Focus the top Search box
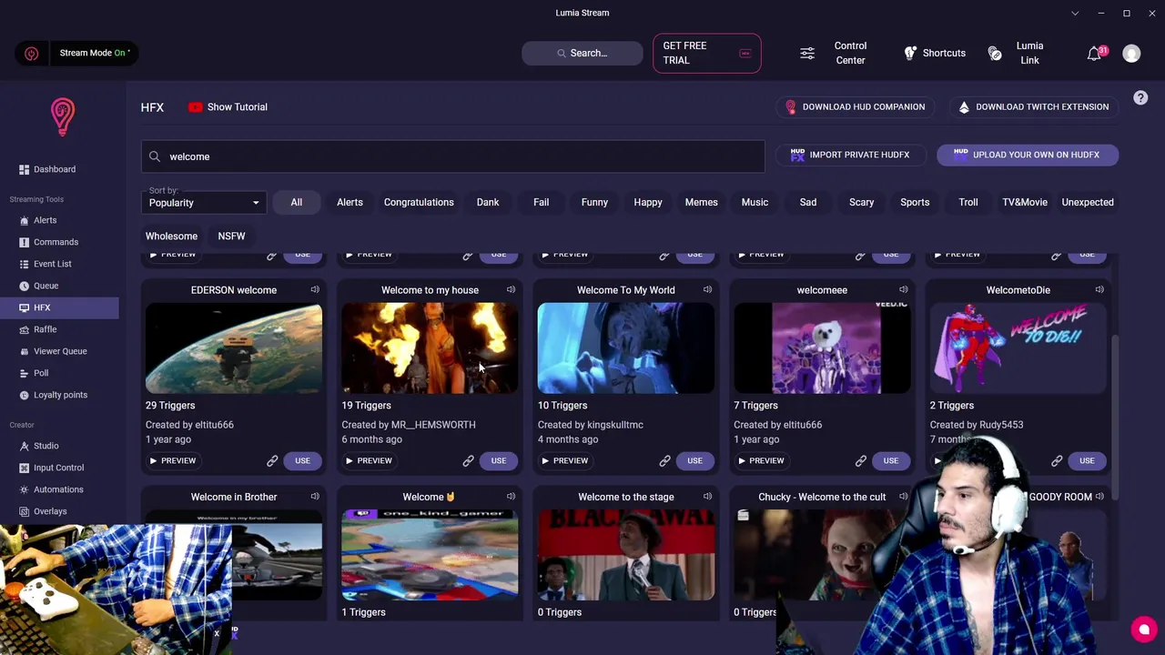Screen dimensions: 1165x655 [582, 53]
